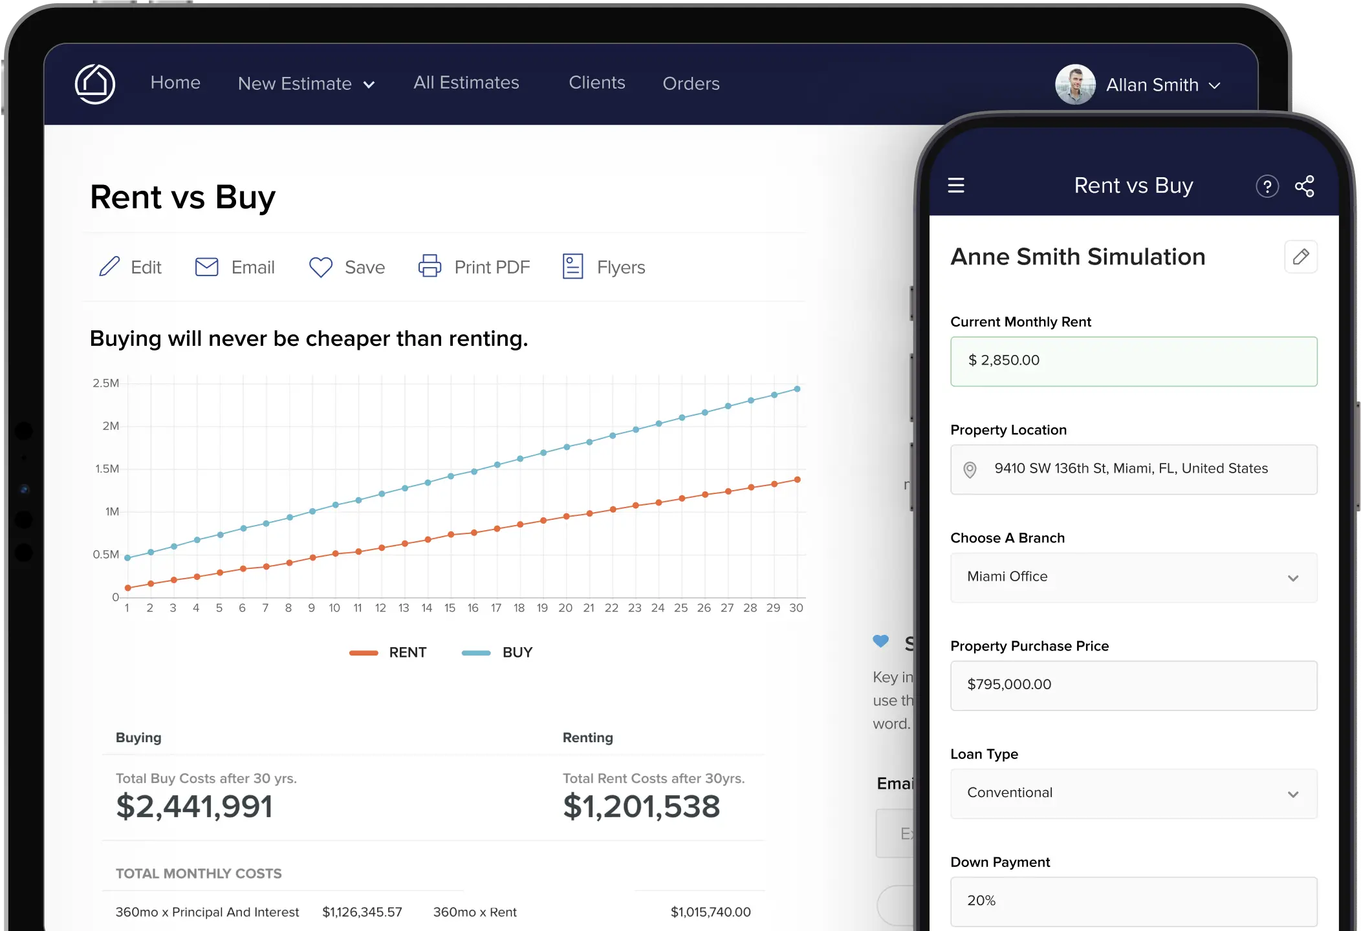
Task: Click the Renting column header
Action: click(x=587, y=738)
